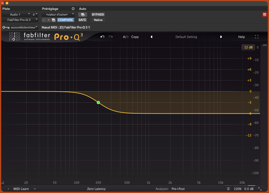Screen dimensions: 269x193
Task: Toggle the COMPARE button
Action: 65,20
